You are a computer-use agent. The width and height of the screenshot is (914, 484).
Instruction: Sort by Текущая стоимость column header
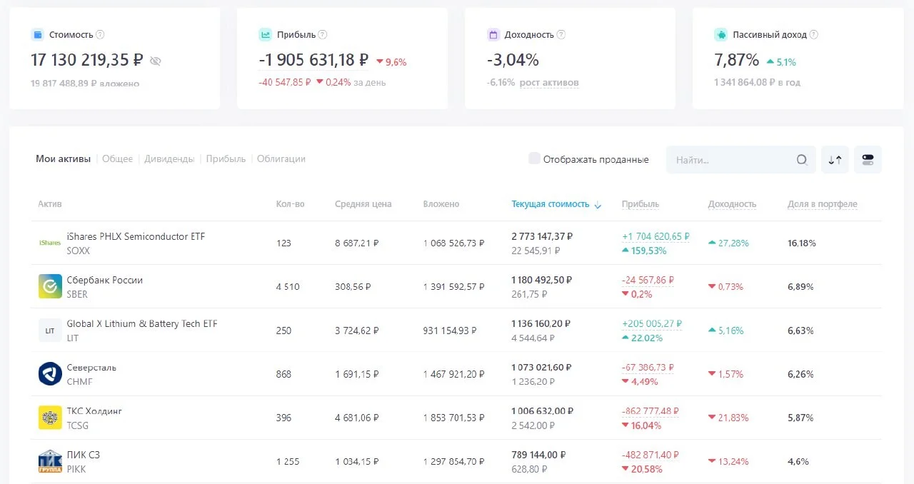tap(551, 204)
